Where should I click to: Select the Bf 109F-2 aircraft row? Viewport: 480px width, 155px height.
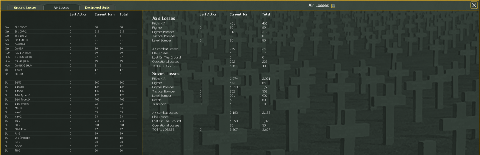[71, 31]
